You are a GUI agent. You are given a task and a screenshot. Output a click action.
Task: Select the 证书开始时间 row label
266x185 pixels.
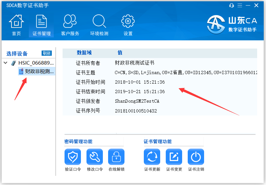(90, 82)
